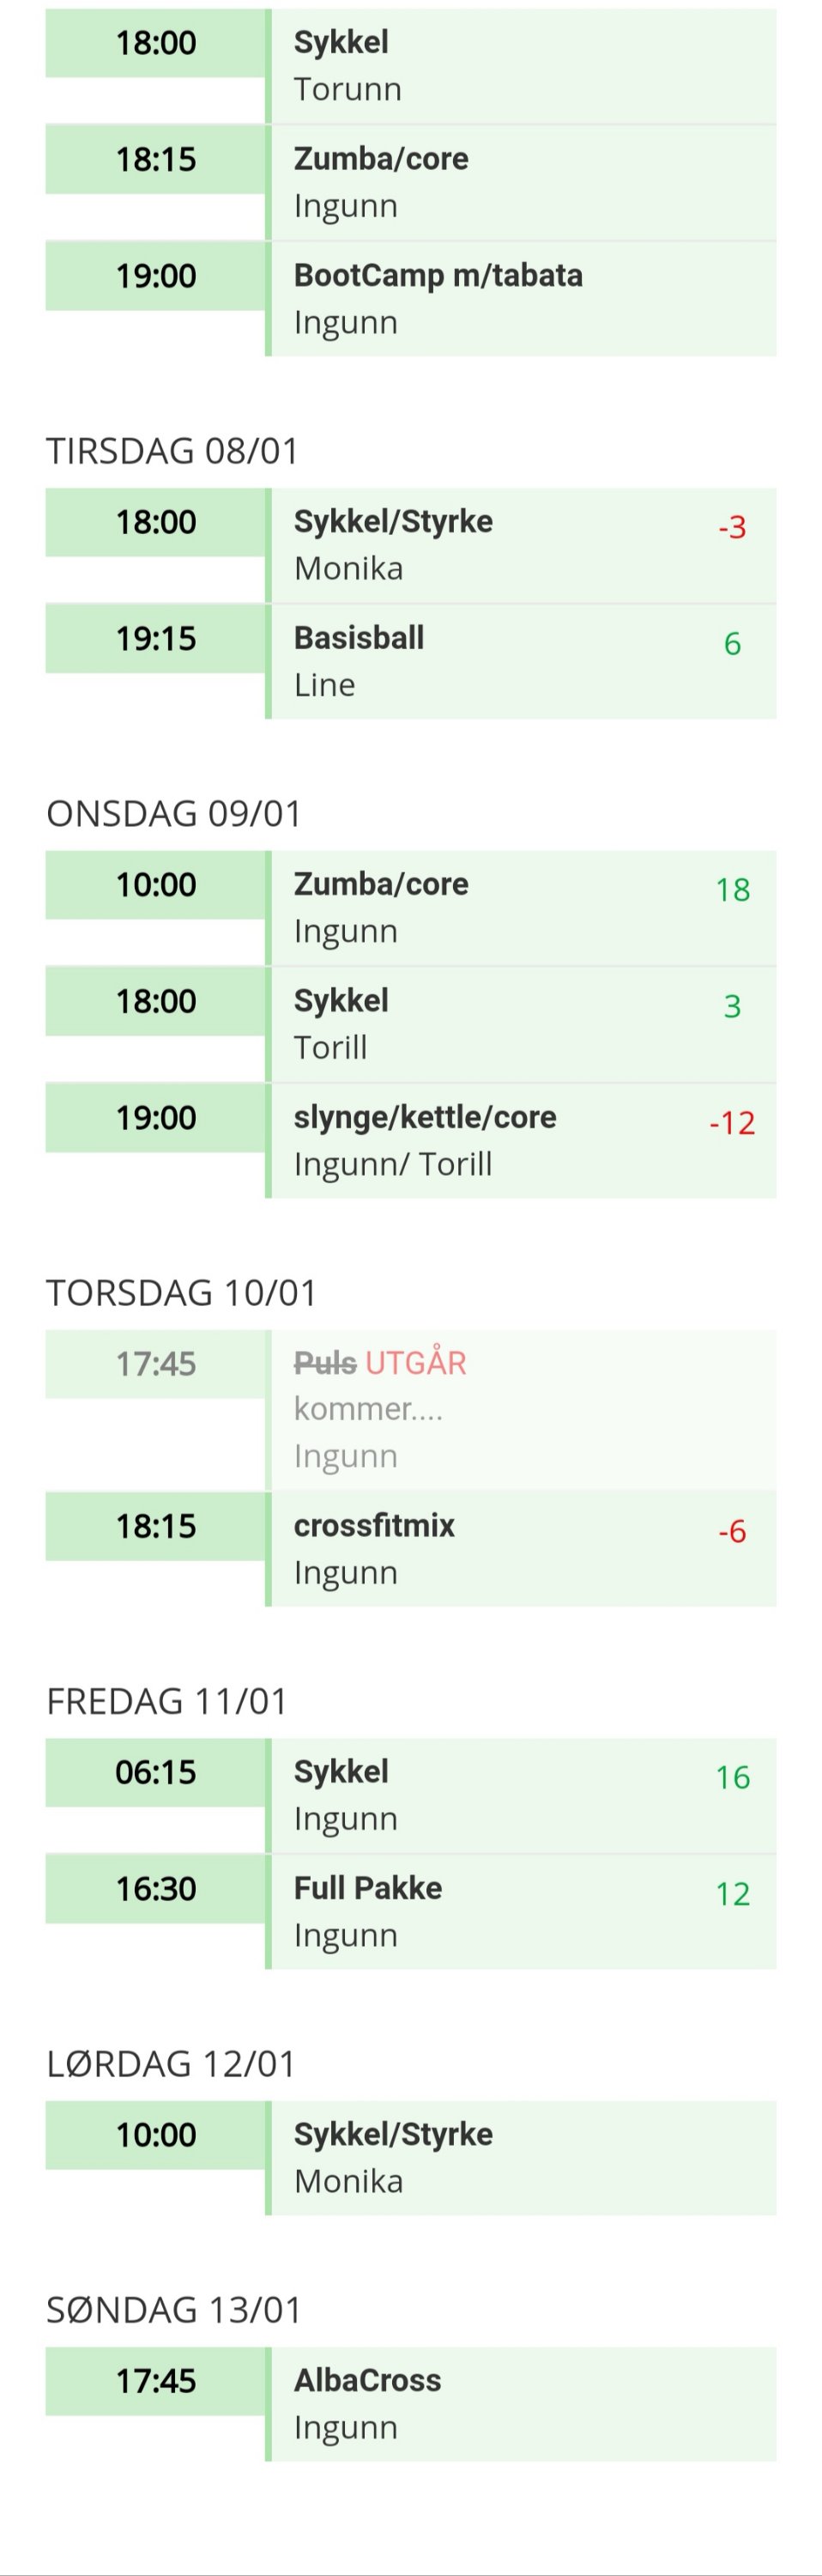Tap the 16:30 time slot on Friday
Screen dimensions: 822x2576
[156, 1889]
